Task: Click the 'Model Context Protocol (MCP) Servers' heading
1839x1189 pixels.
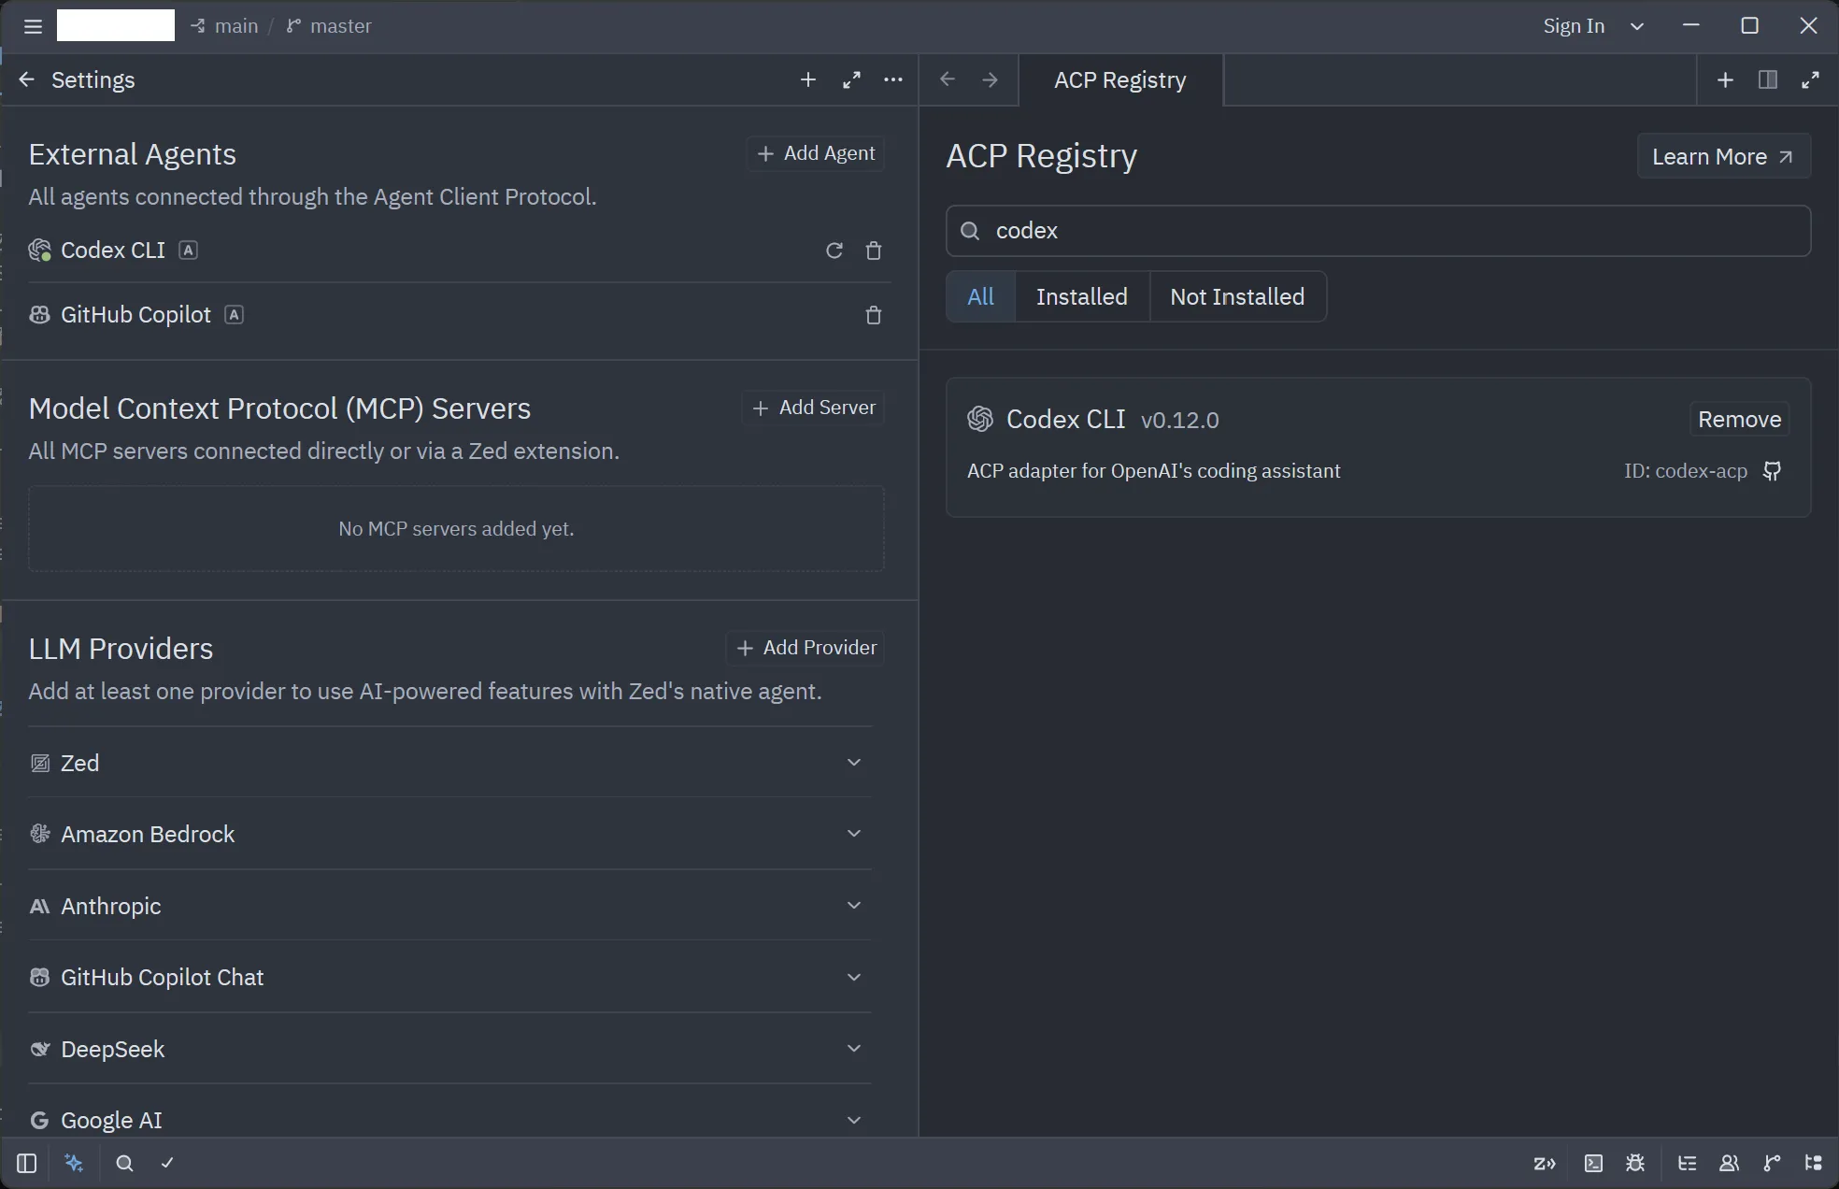Action: (279, 408)
